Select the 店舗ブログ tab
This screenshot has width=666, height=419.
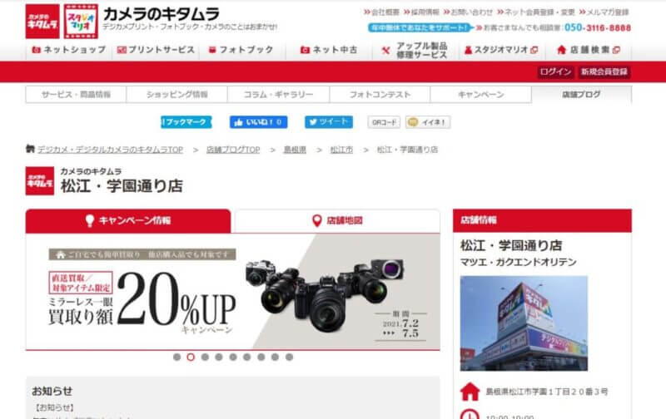[x=581, y=95]
